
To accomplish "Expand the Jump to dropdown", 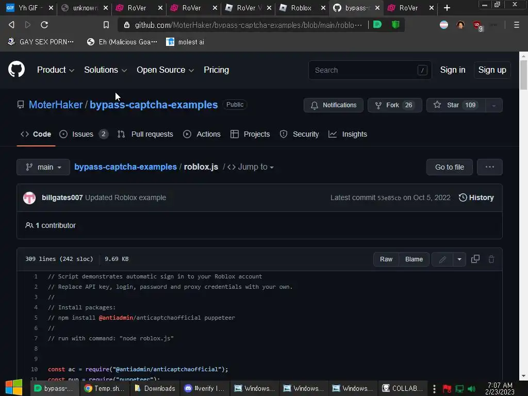I will tap(251, 167).
